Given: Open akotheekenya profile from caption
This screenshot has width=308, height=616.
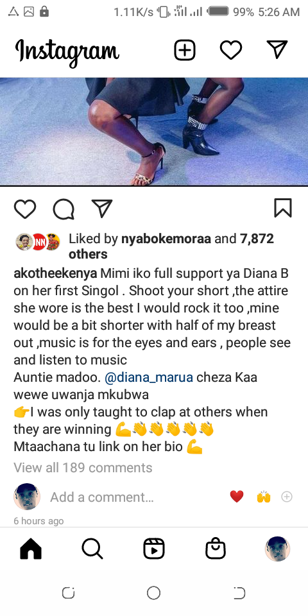Looking at the screenshot, I should pyautogui.click(x=55, y=273).
